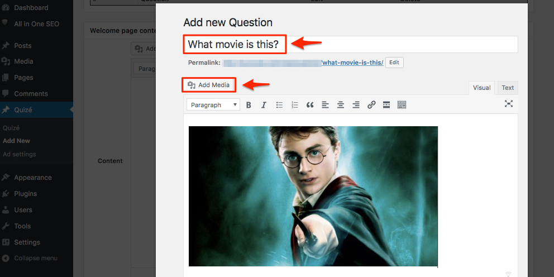Image resolution: width=554 pixels, height=277 pixels.
Task: Click the background Add Media button
Action: 144,49
